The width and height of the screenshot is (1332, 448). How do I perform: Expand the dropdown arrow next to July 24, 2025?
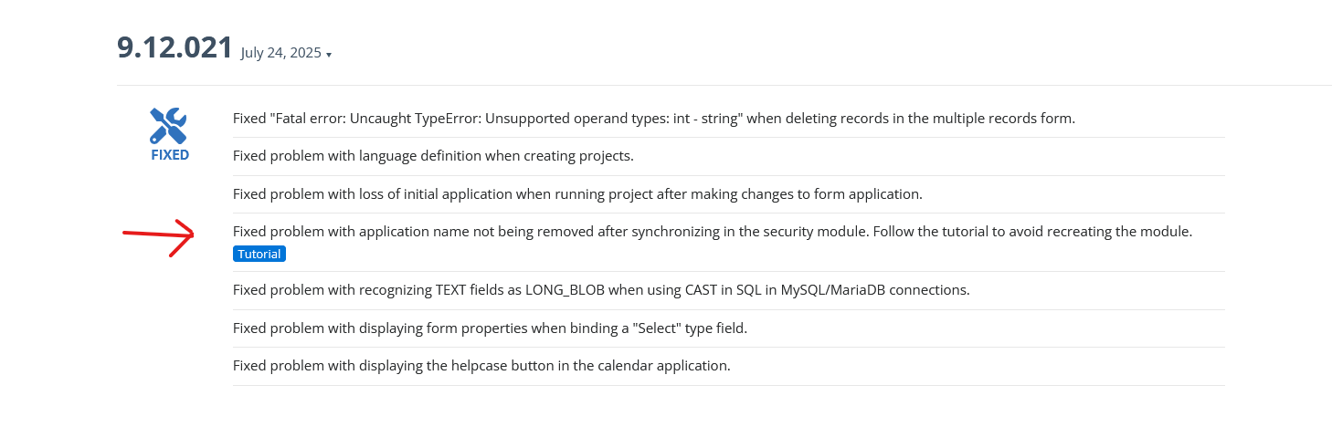pyautogui.click(x=329, y=55)
